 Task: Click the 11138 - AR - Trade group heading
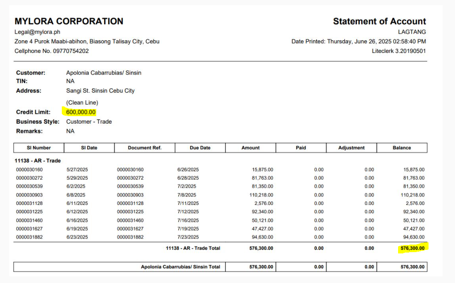click(38, 160)
